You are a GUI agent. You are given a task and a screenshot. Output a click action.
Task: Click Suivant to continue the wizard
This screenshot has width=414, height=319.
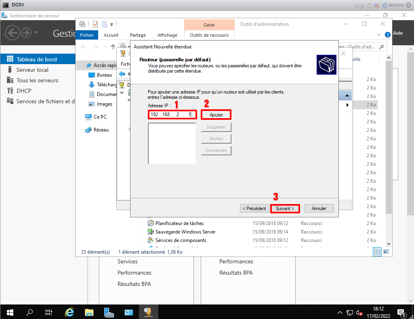(285, 208)
